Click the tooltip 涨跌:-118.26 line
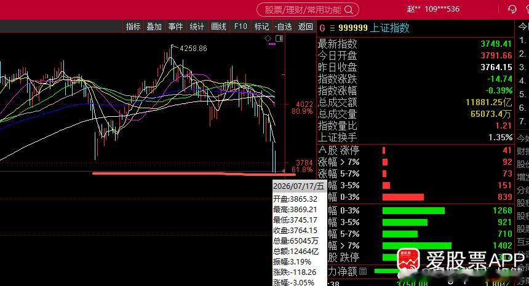Viewport: 529px width, 286px height. (x=295, y=272)
